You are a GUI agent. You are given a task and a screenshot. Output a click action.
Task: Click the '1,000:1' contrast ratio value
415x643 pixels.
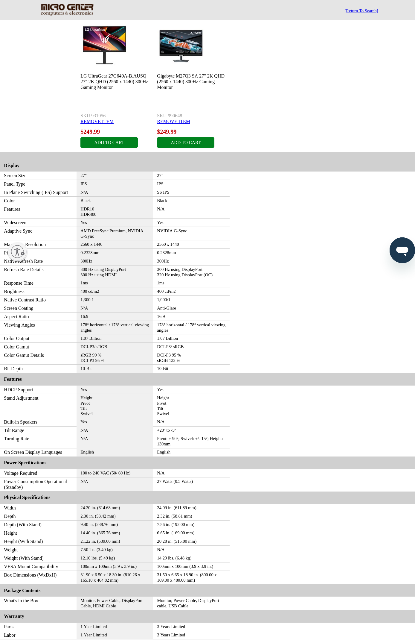point(164,300)
